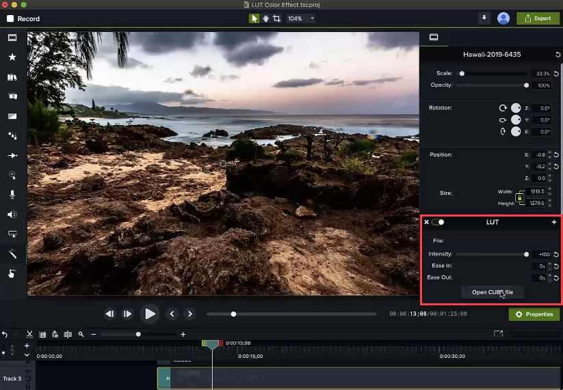Expand LUT options with plus icon
Screen dimensions: 563x390
point(554,222)
